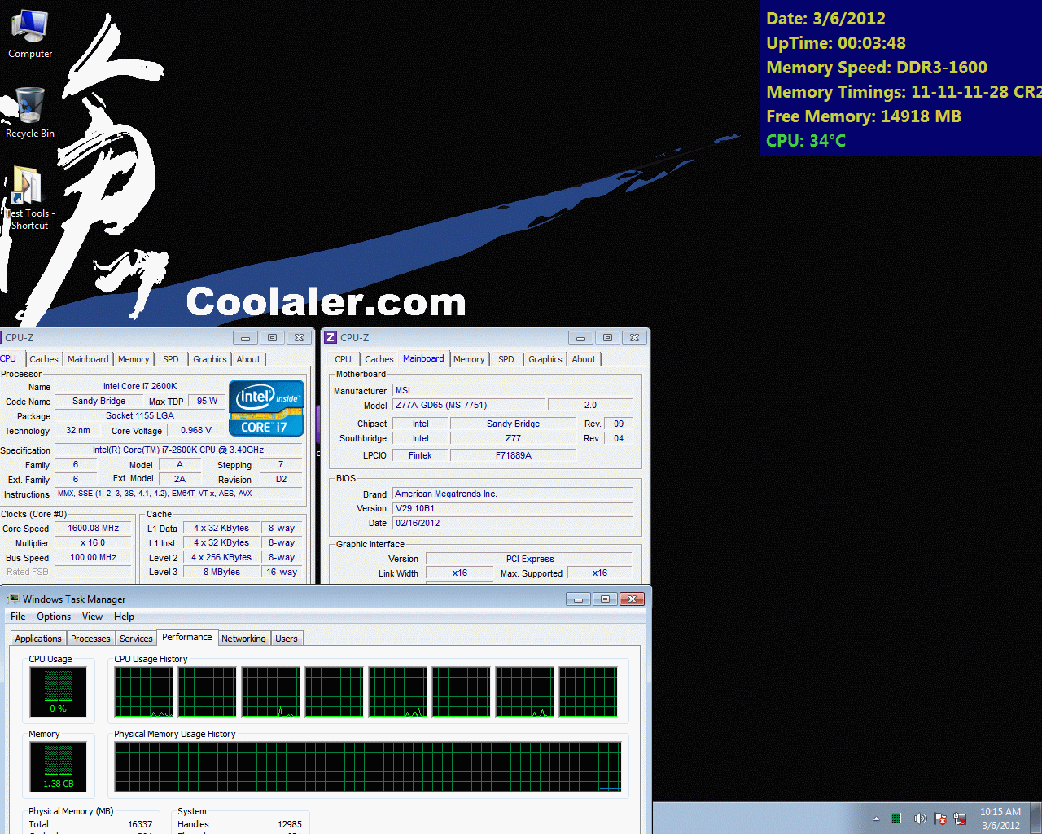Open the Task Manager tray CPU meter icon

click(x=895, y=819)
